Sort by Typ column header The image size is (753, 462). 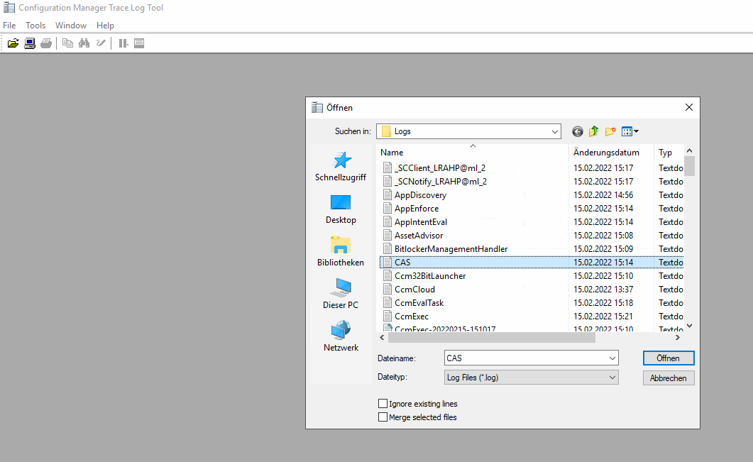pyautogui.click(x=669, y=153)
